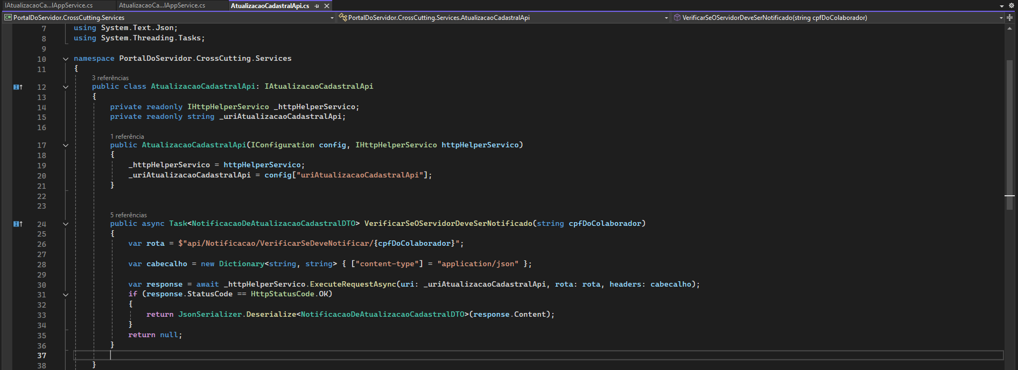Click the "content-type" string key

tap(387, 264)
